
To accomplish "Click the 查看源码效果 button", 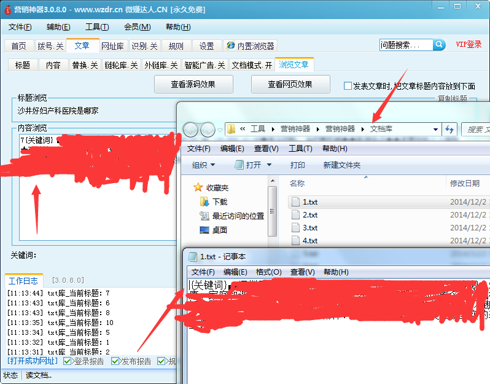I will tap(193, 84).
